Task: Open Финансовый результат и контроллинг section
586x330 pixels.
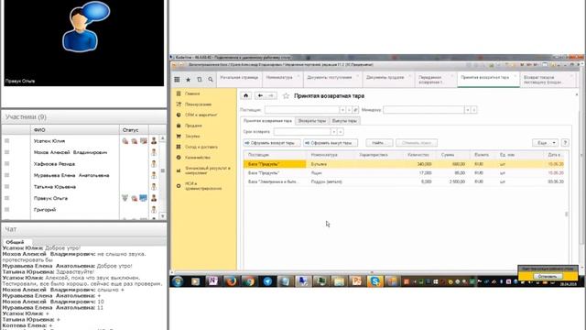Action: [208, 170]
